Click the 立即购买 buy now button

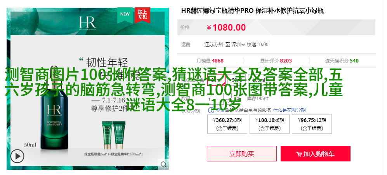pos(241,154)
